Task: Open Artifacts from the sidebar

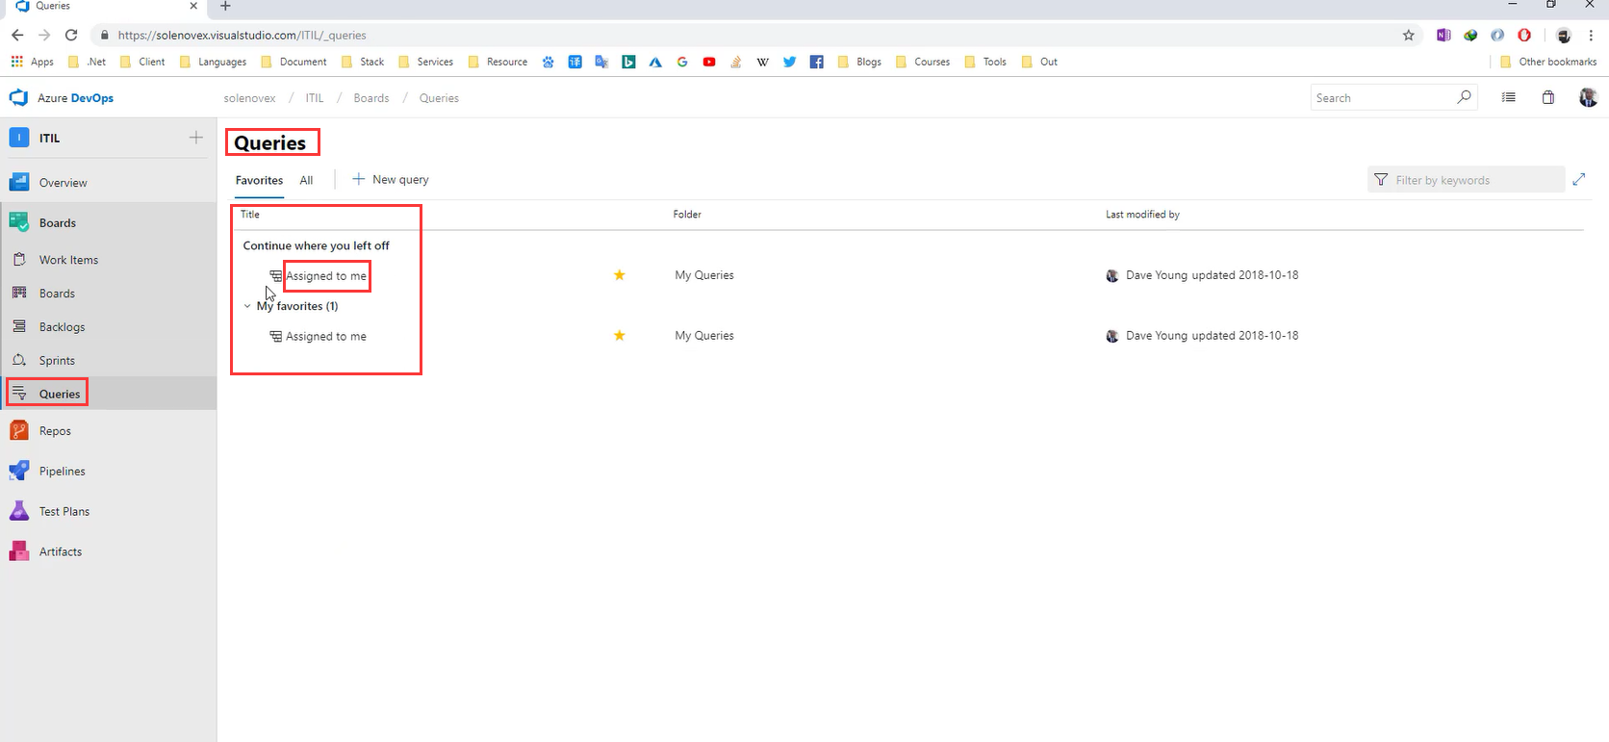Action: 60,552
